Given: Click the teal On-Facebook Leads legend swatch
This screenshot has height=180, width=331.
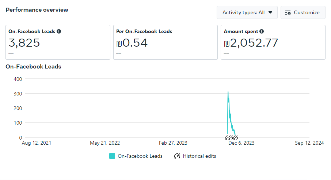Looking at the screenshot, I should pos(112,156).
